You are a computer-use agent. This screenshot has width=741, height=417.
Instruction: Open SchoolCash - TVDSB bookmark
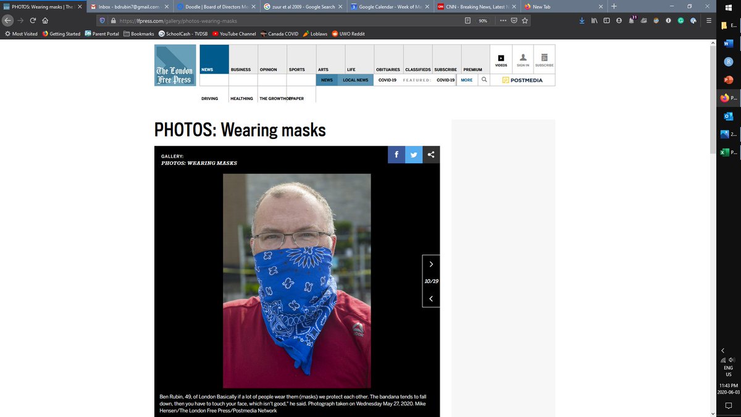183,33
